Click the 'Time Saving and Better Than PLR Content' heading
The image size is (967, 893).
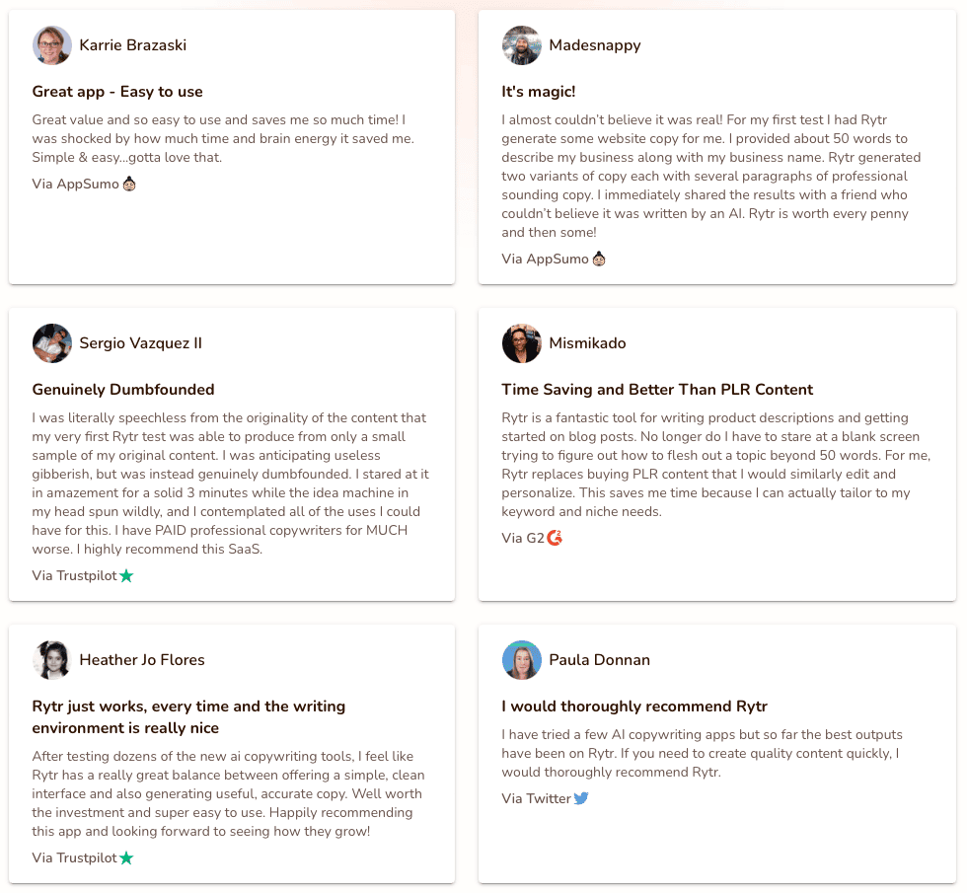tap(657, 390)
